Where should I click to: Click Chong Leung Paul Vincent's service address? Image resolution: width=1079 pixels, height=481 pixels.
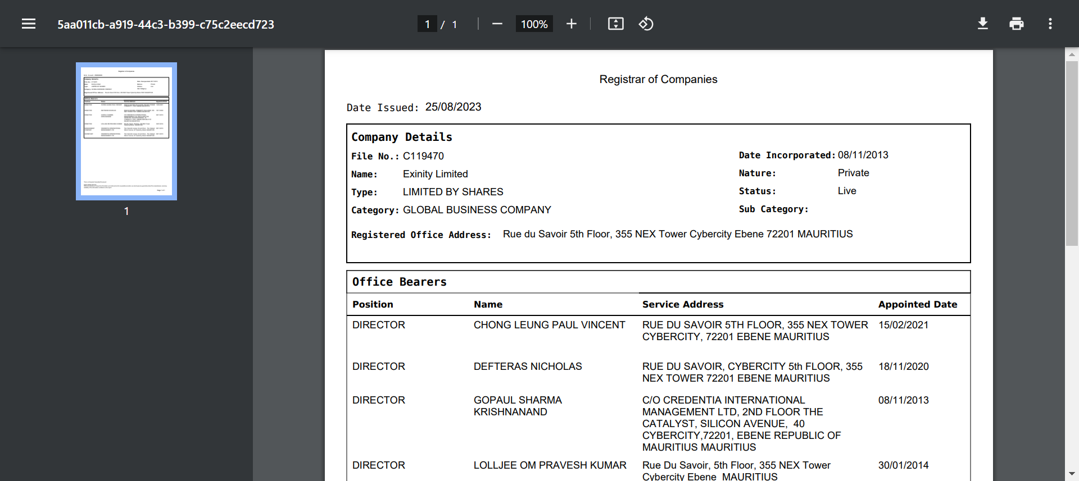click(x=755, y=331)
